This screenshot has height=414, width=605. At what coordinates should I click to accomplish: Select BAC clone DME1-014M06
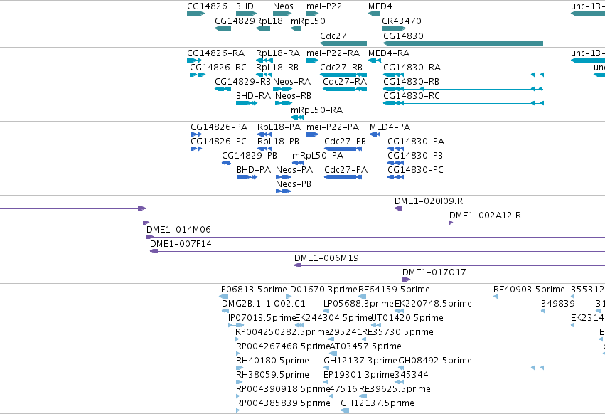point(178,230)
